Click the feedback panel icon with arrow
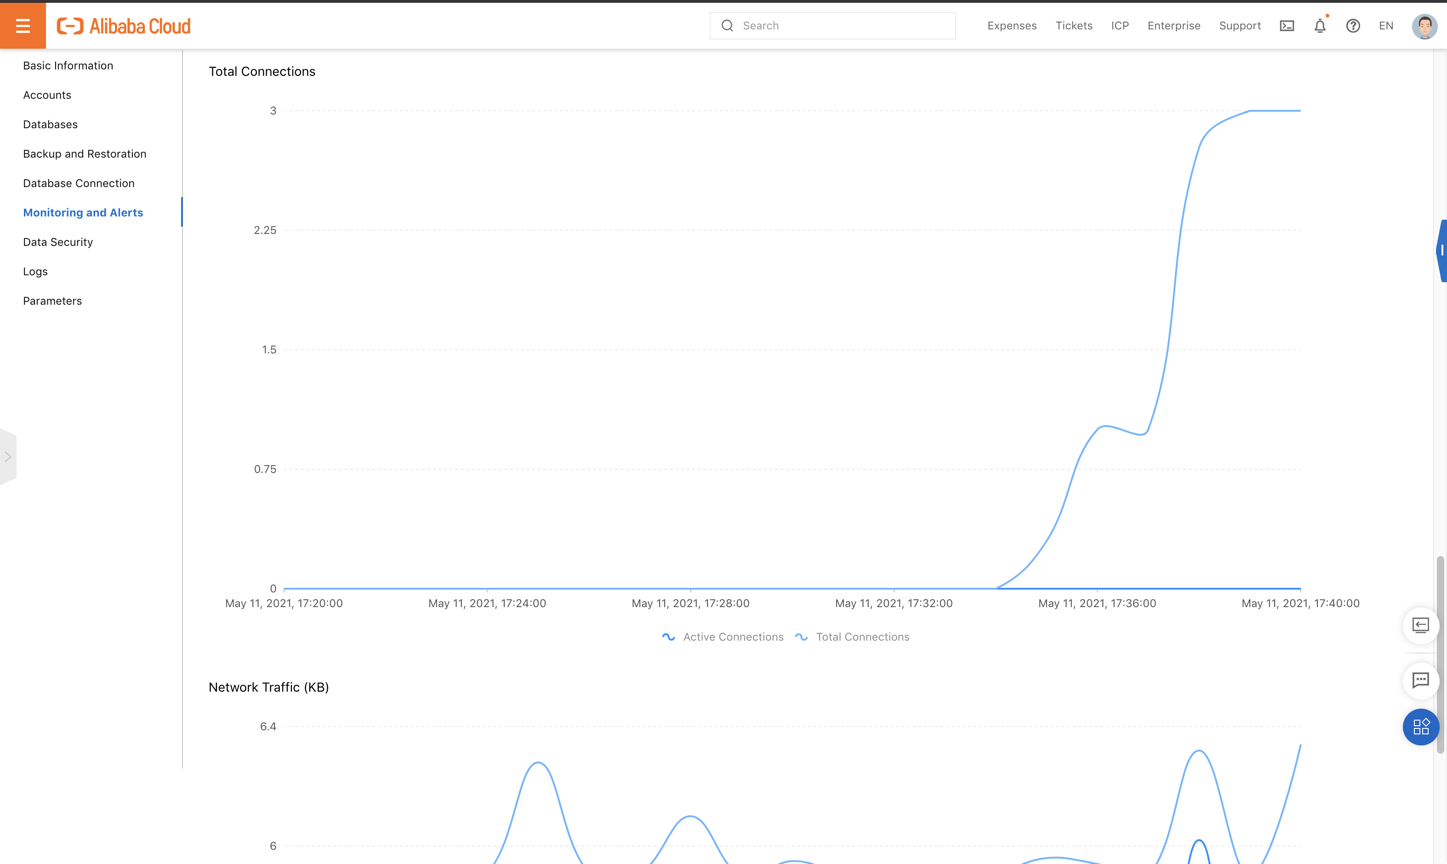This screenshot has height=864, width=1447. pos(1421,626)
